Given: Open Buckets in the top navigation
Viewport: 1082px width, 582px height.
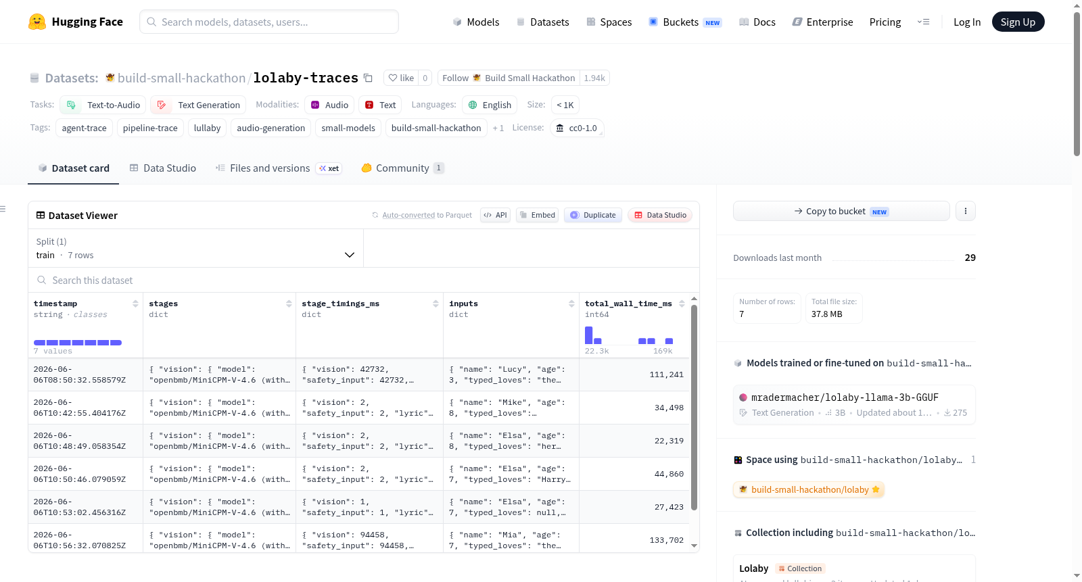Looking at the screenshot, I should [x=685, y=22].
